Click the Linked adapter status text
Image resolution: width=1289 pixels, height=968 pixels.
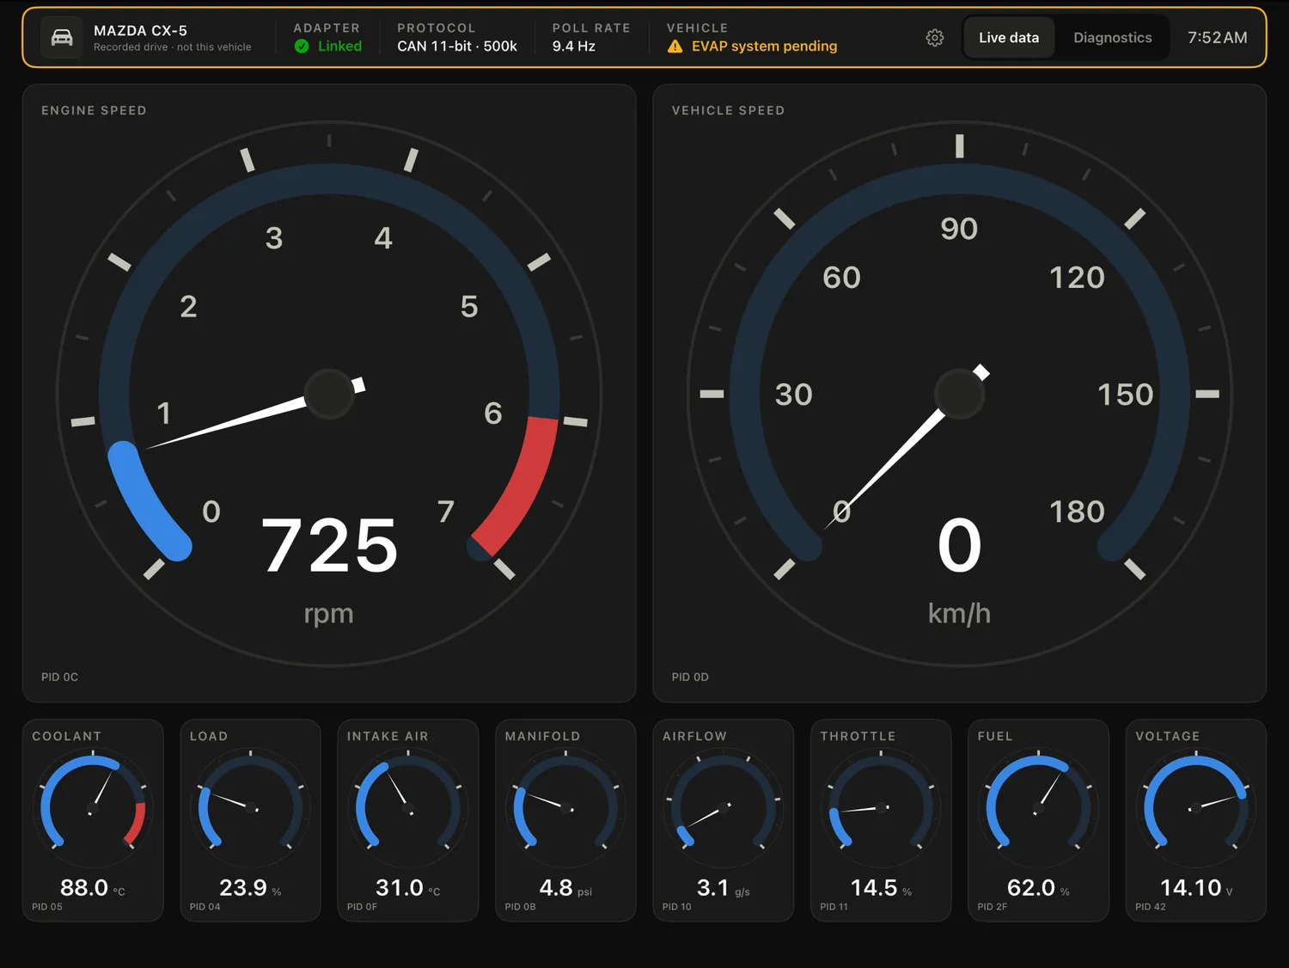coord(339,46)
